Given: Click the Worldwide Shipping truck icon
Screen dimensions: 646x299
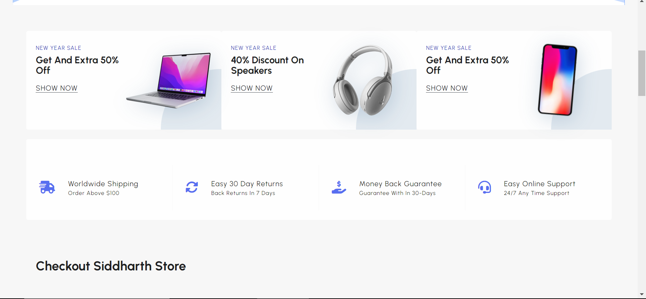Looking at the screenshot, I should (x=47, y=187).
